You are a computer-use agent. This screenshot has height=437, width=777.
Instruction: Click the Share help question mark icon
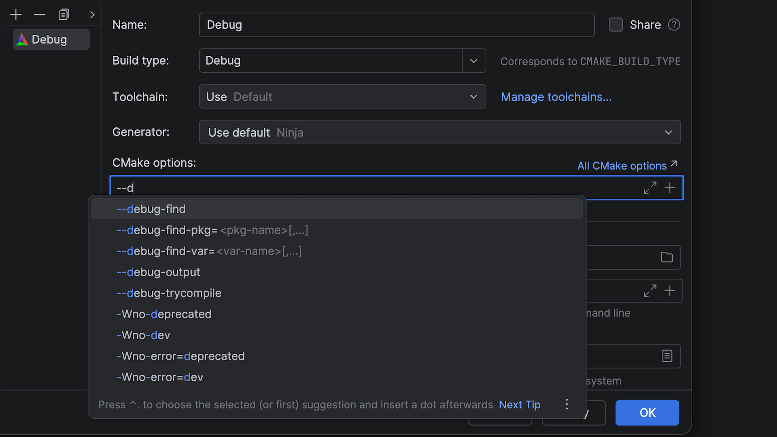674,25
